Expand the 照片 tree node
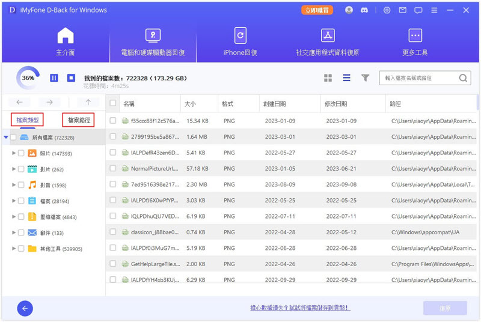Screen dimensions: 481x322 point(13,153)
